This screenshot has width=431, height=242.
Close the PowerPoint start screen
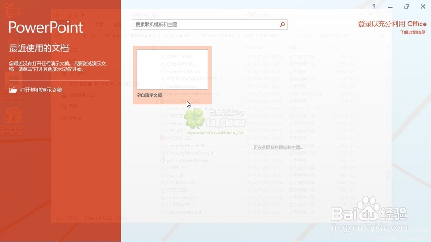423,6
